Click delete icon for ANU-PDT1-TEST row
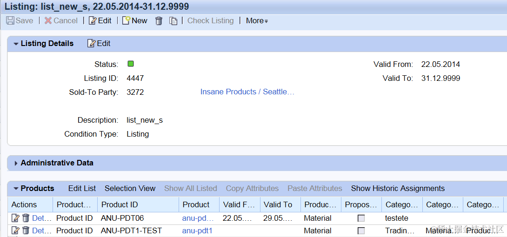The width and height of the screenshot is (507, 237). 26,230
